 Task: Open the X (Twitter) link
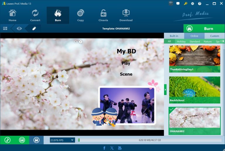[x=112, y=148]
